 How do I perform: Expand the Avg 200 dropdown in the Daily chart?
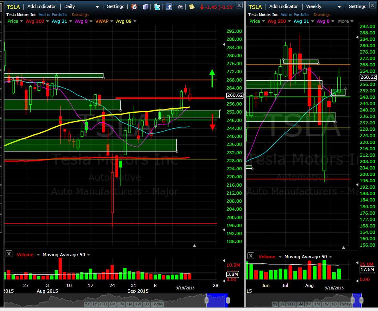47,21
